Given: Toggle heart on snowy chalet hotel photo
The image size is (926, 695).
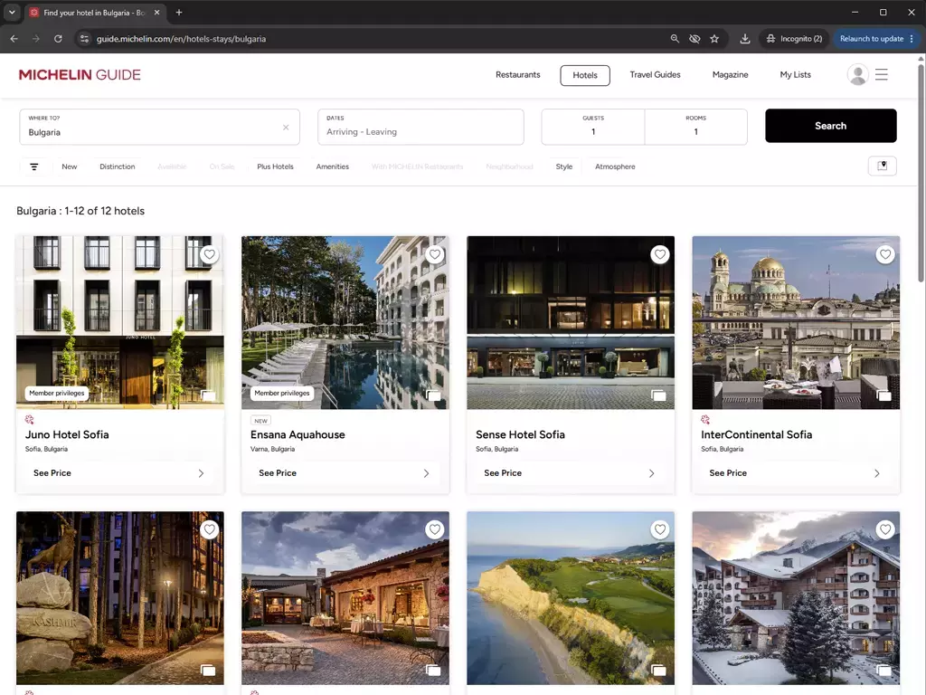Looking at the screenshot, I should (x=885, y=529).
